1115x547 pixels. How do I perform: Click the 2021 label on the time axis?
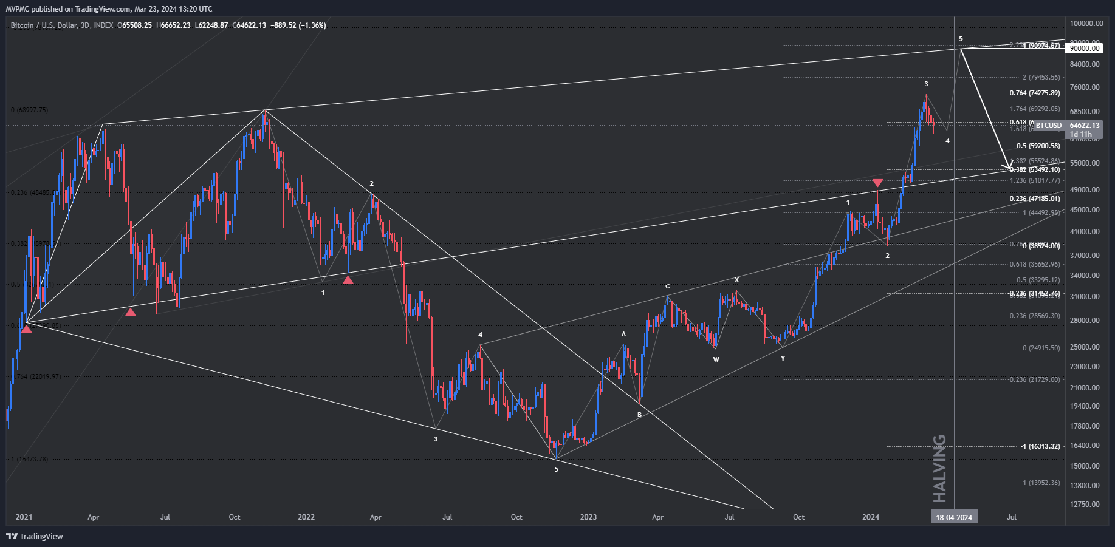pos(24,517)
